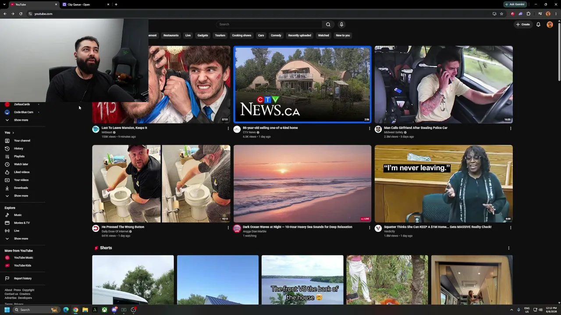Open YouTube notifications bell
Screen dimensions: 561x315
538,24
